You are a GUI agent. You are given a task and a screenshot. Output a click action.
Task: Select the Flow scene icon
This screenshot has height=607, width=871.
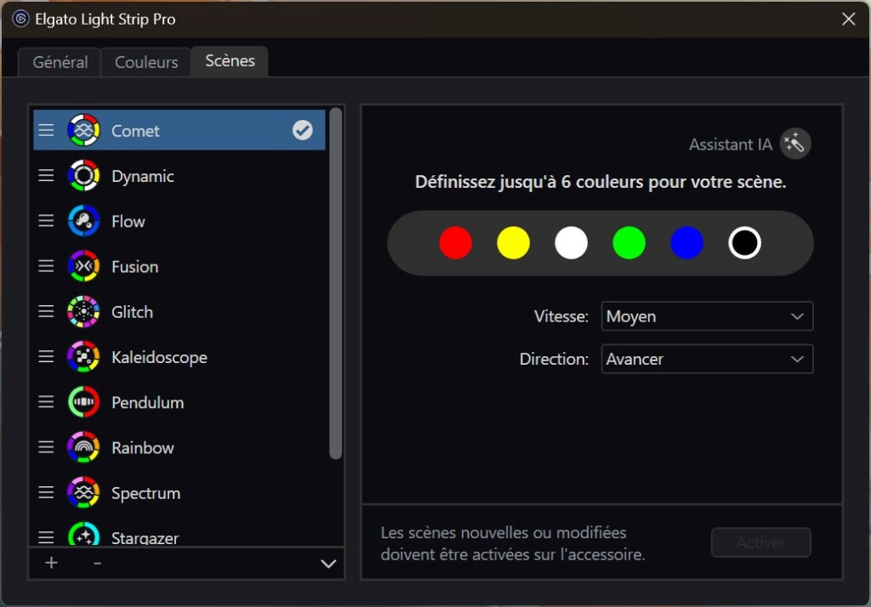pyautogui.click(x=83, y=221)
